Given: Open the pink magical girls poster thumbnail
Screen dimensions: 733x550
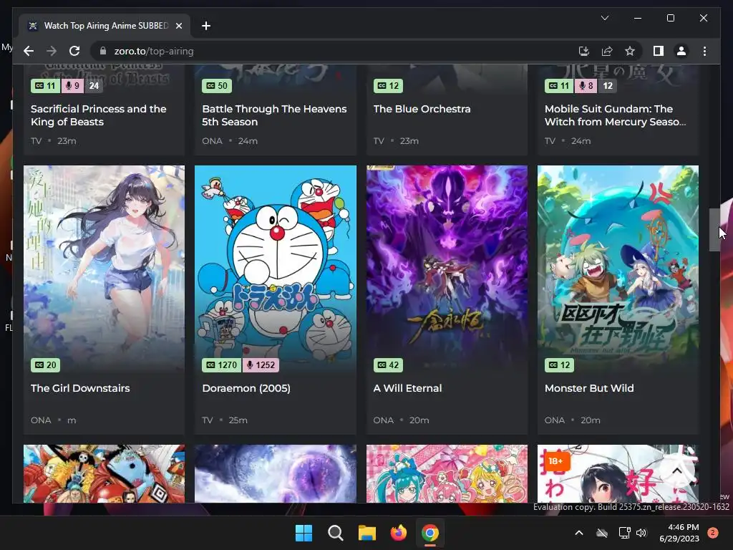Looking at the screenshot, I should coord(447,474).
